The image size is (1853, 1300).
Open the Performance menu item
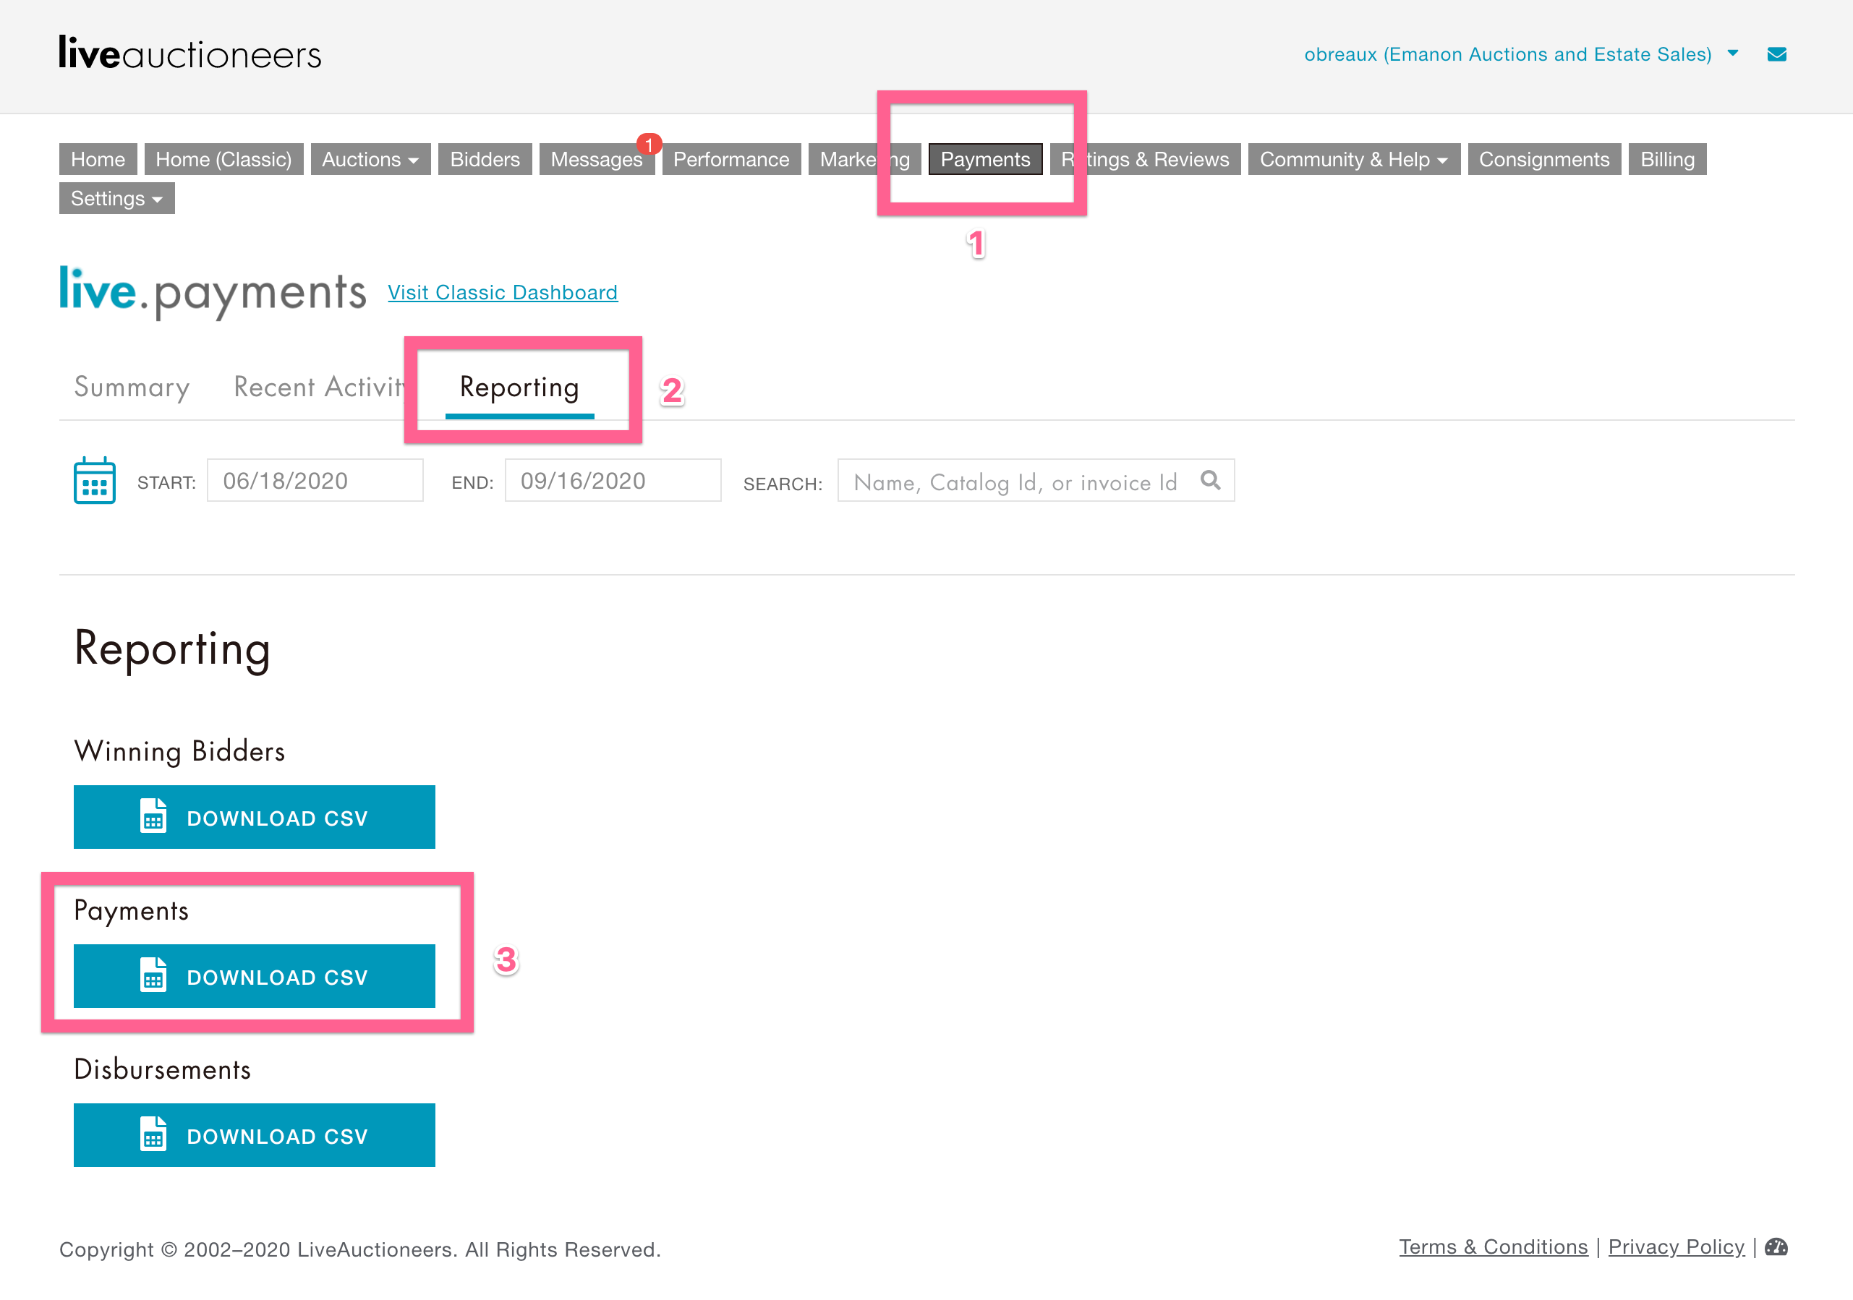pos(731,159)
